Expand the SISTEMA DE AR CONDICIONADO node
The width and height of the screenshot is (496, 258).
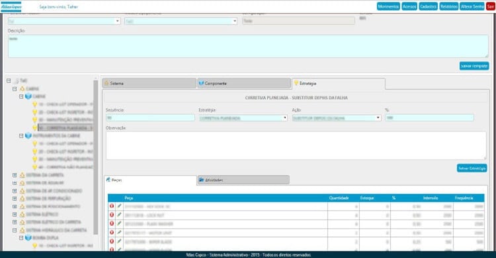click(15, 191)
